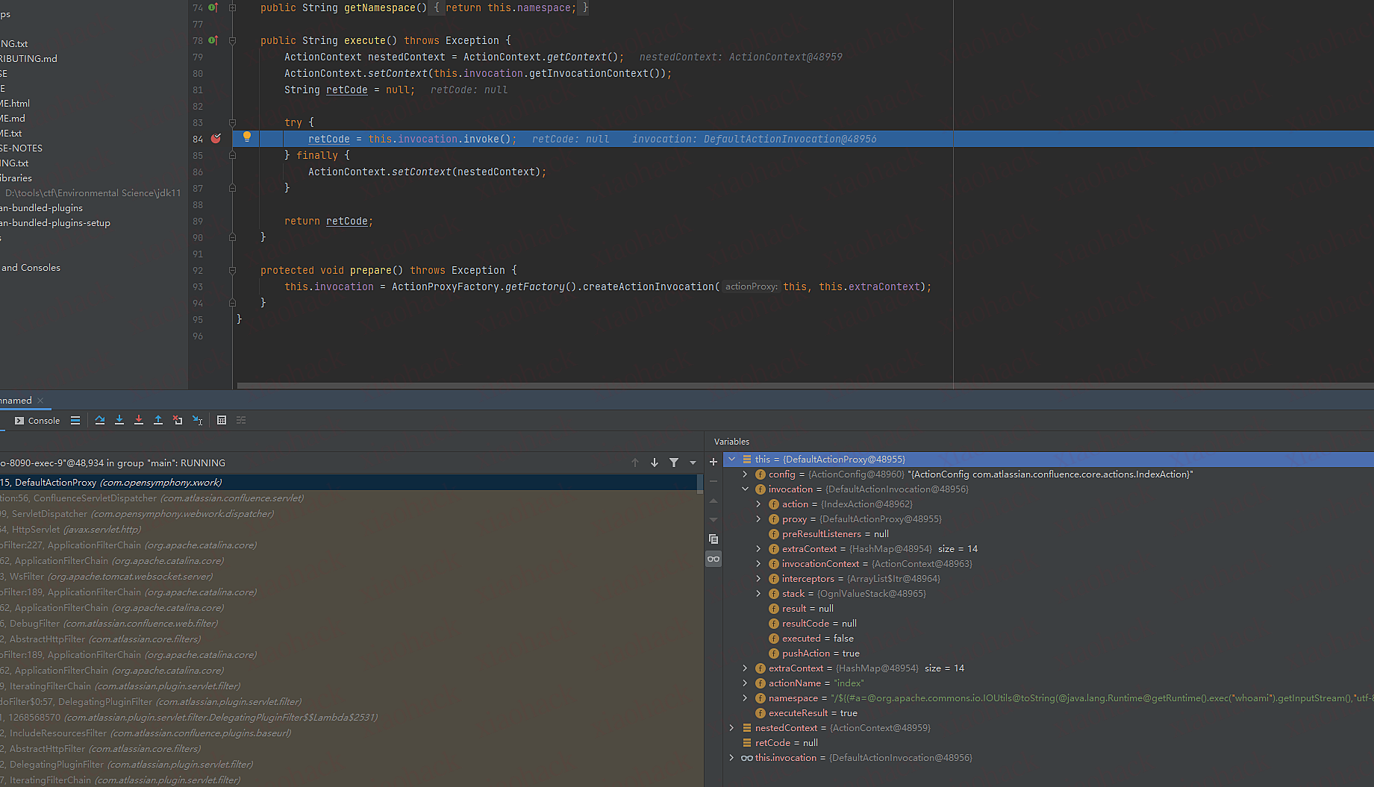Viewport: 1374px width, 787px height.
Task: Click the Trace Current Stream Chain icon
Action: [241, 421]
